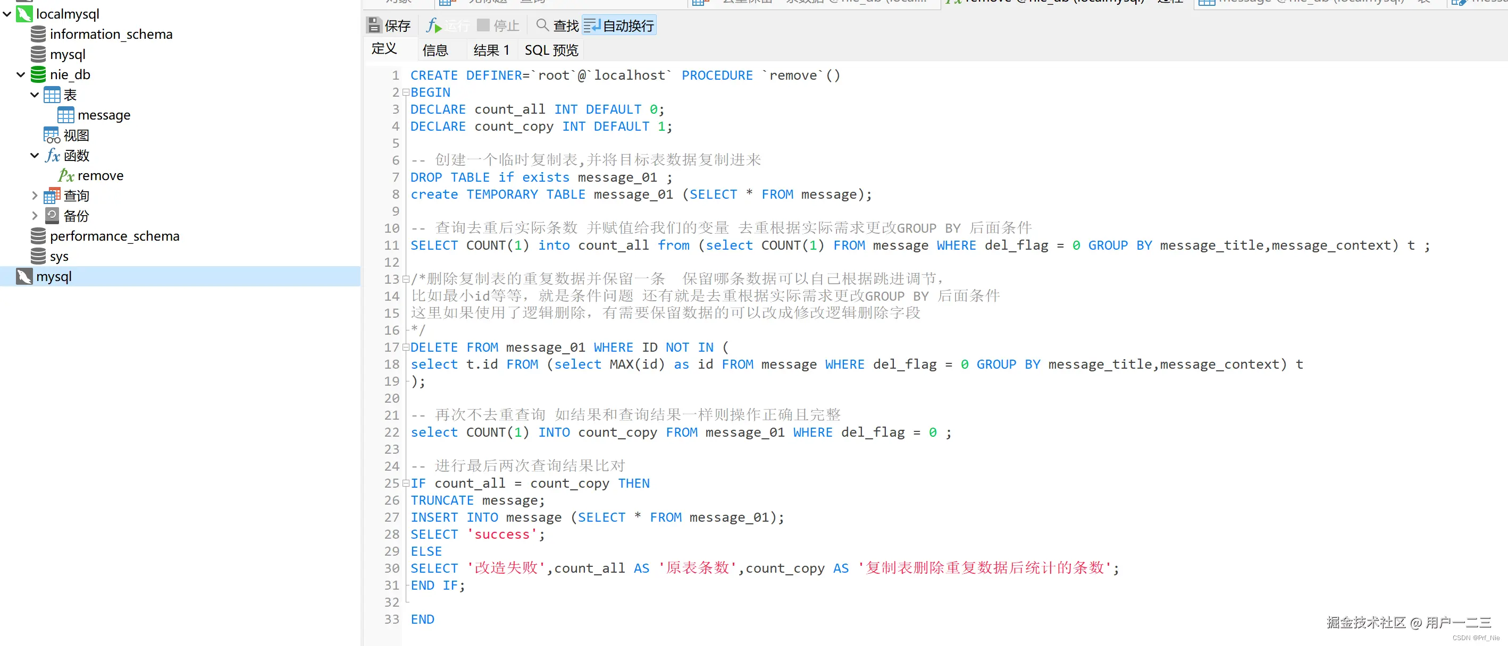
Task: Click the performance_schema database
Action: pos(114,236)
